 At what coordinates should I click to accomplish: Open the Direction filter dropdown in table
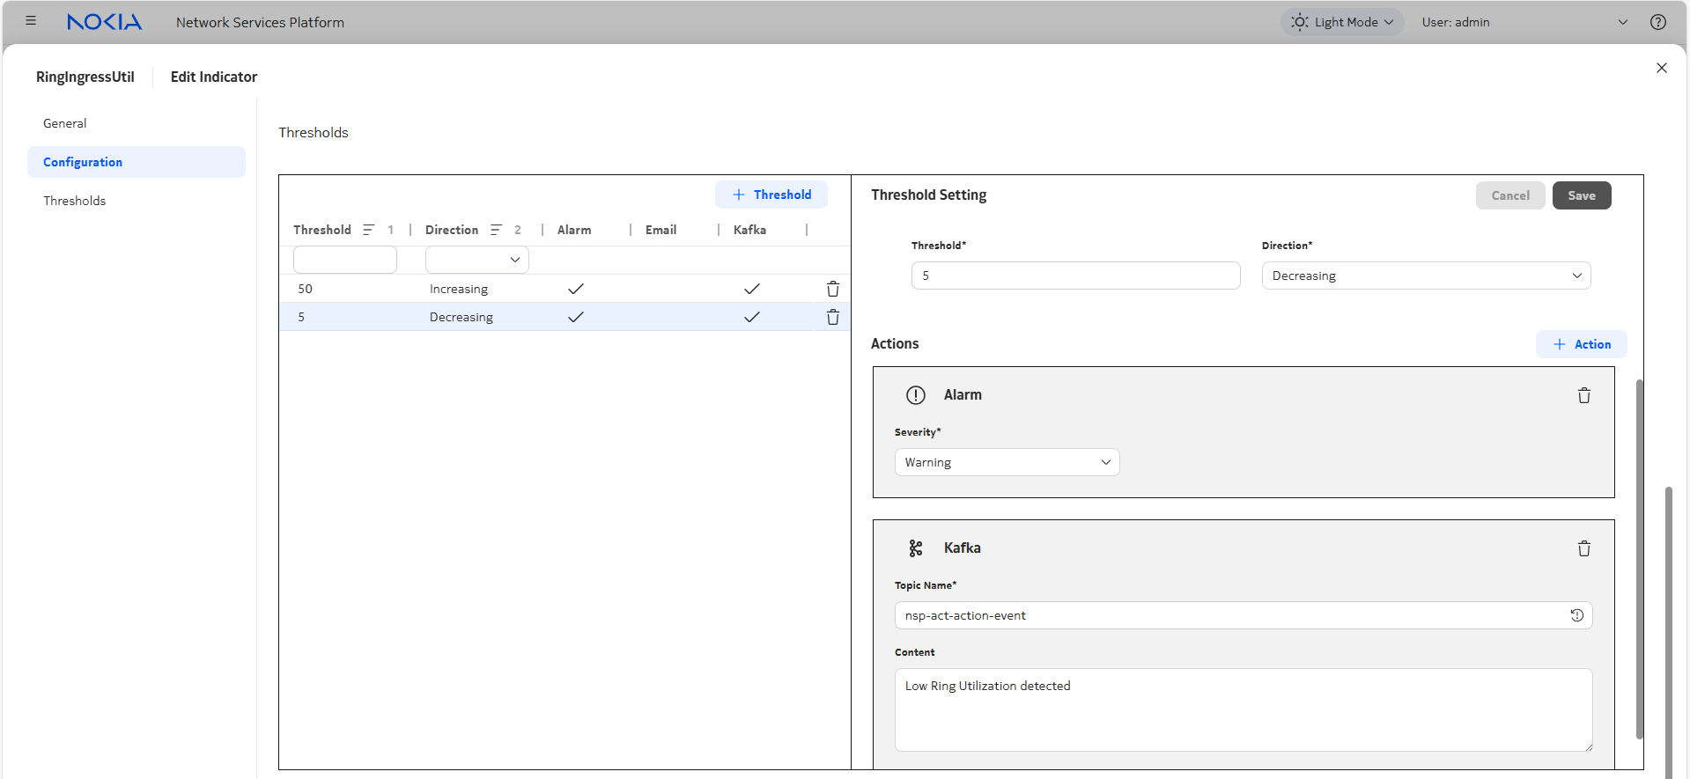click(476, 260)
